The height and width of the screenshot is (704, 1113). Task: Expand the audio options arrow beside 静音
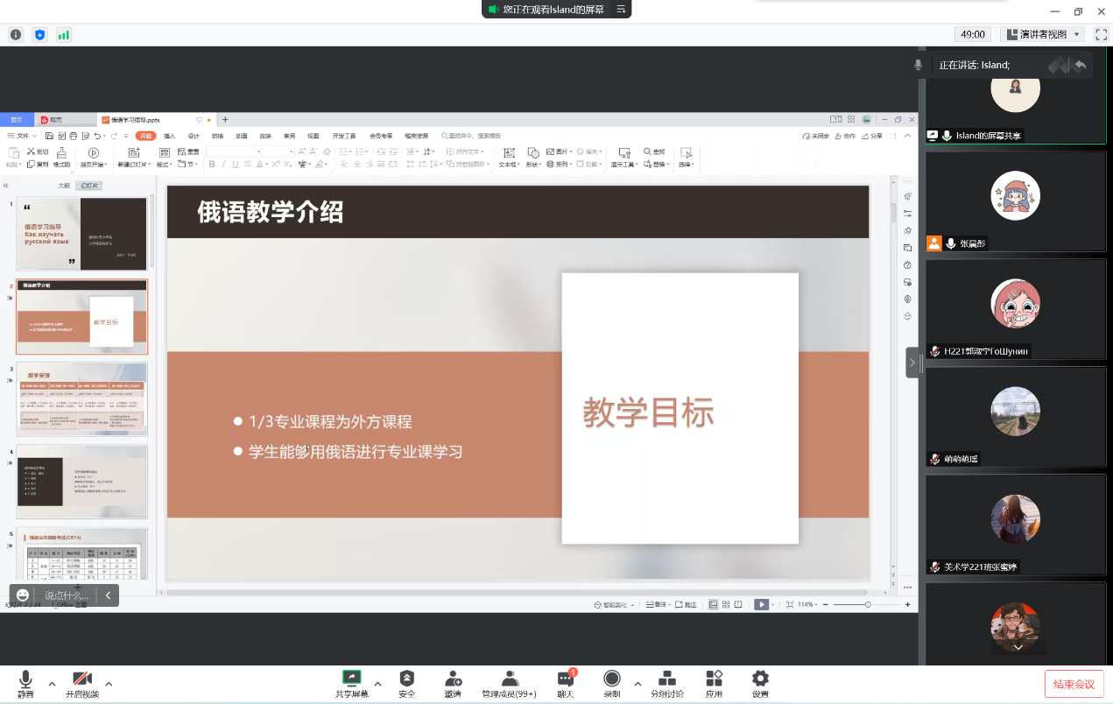pyautogui.click(x=52, y=683)
